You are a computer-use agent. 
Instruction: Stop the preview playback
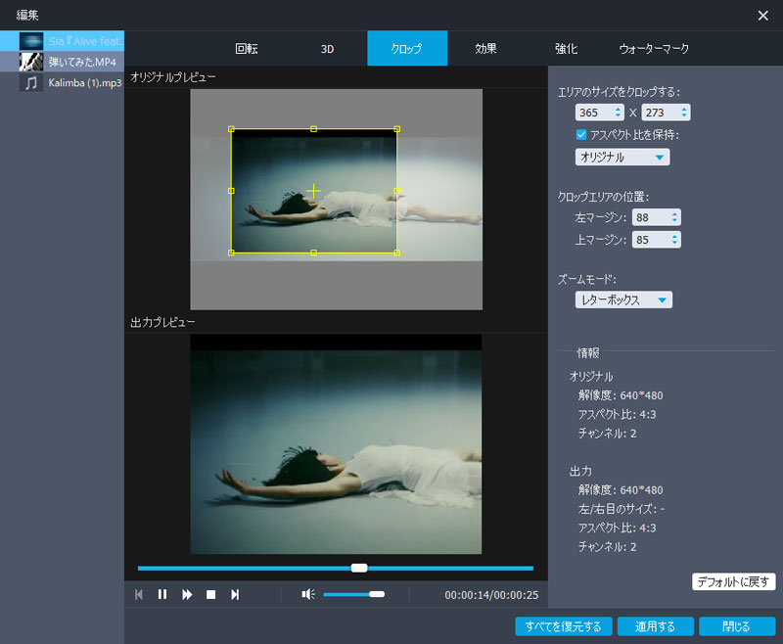tap(210, 595)
